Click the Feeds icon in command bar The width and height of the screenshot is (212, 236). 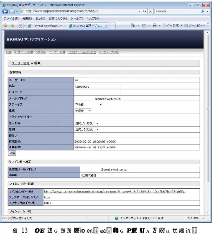click(x=143, y=25)
